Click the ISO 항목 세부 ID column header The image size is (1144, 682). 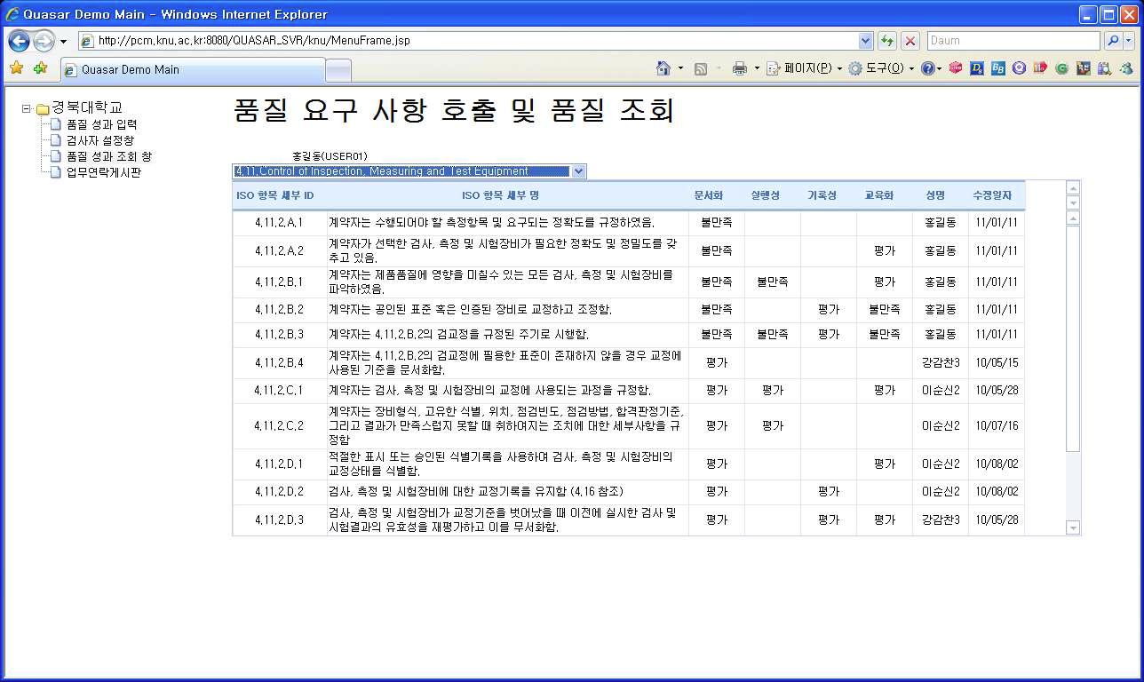pos(274,195)
